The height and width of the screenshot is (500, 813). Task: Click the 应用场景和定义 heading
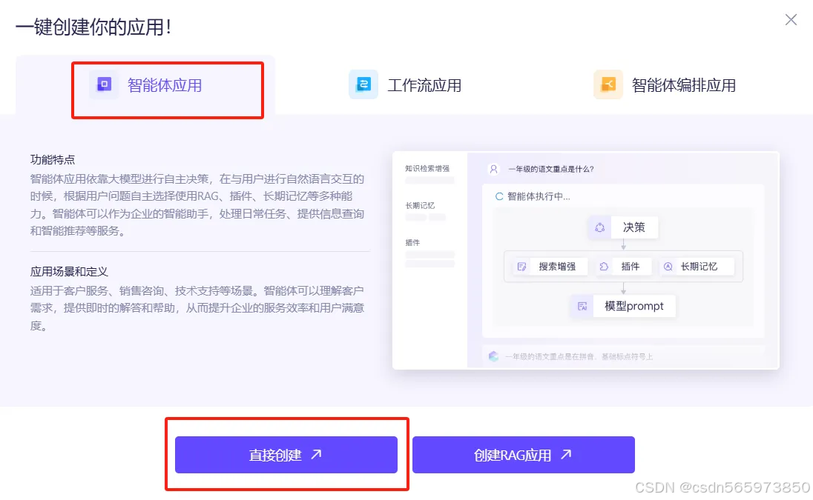coord(69,271)
